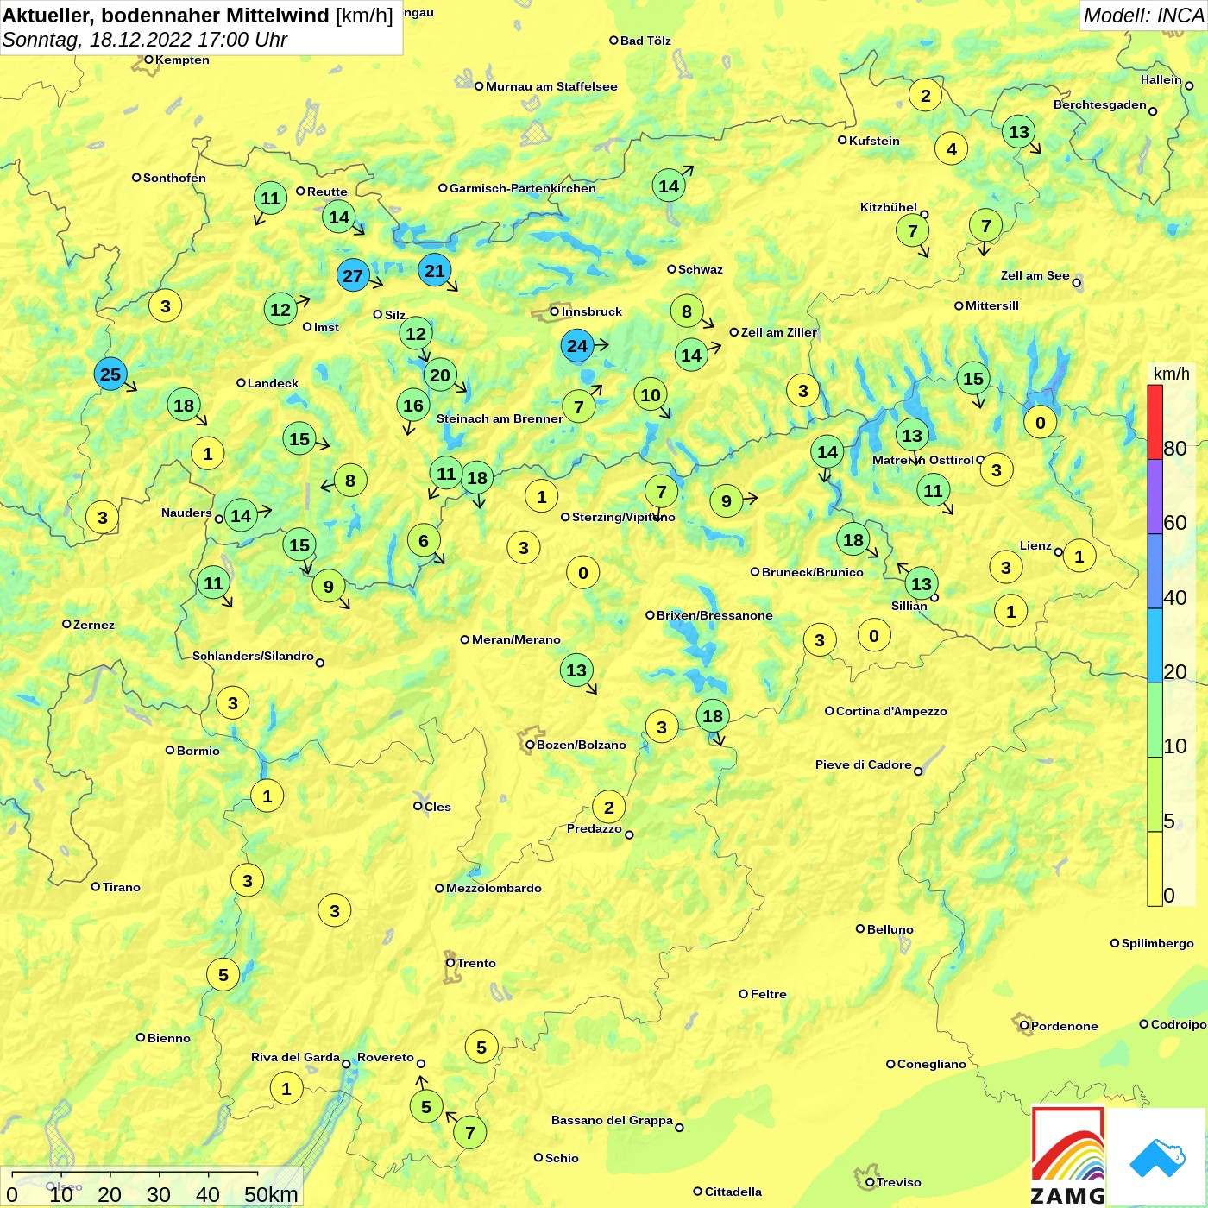Select the 0 marker south of Sterzing/Vipiteno
Screen dimensions: 1208x1208
[583, 573]
